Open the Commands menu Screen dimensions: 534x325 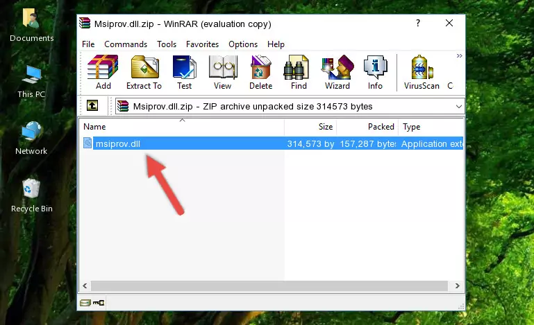pyautogui.click(x=126, y=44)
